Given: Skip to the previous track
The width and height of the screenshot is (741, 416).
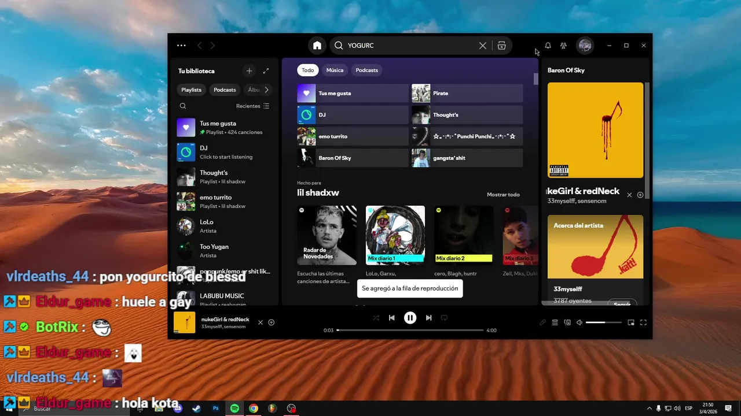Looking at the screenshot, I should [x=391, y=318].
